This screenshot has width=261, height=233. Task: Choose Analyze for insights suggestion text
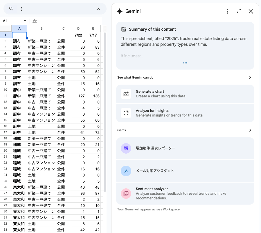tap(169, 113)
